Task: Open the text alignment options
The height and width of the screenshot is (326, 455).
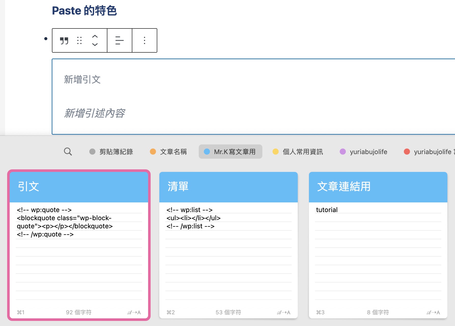Action: tap(120, 40)
